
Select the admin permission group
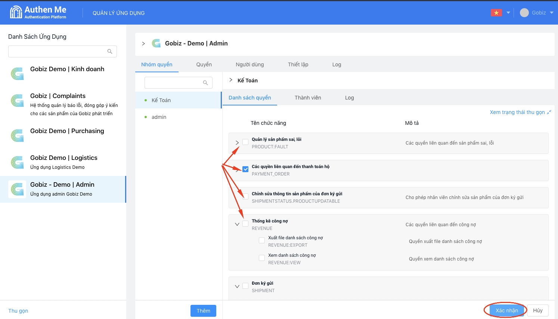tap(159, 117)
